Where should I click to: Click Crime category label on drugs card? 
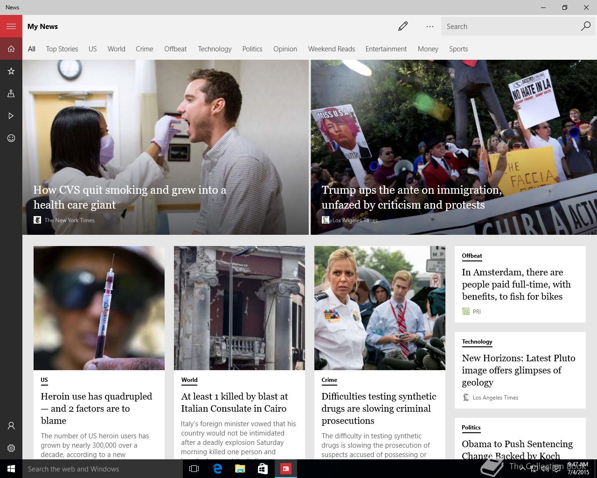click(329, 380)
